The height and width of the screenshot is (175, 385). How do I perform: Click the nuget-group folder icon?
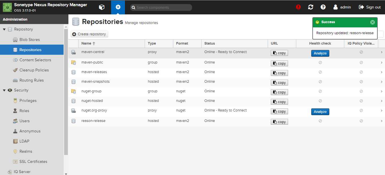(73, 91)
